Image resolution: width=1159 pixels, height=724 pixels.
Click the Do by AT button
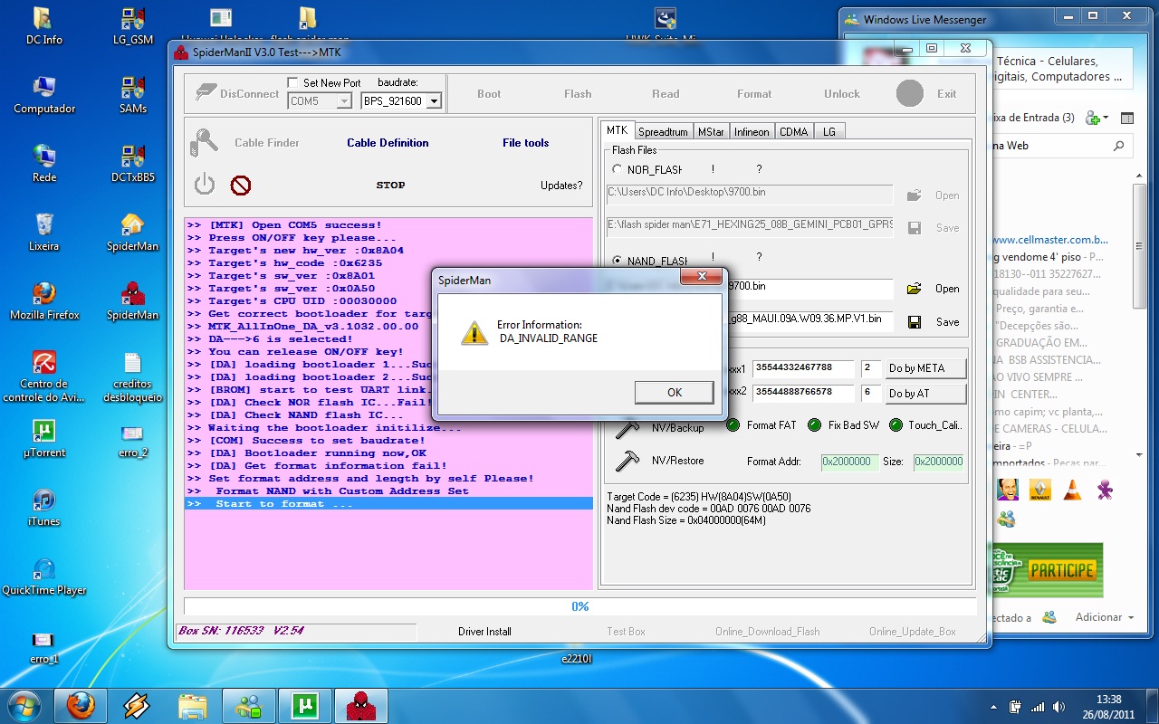pos(925,394)
